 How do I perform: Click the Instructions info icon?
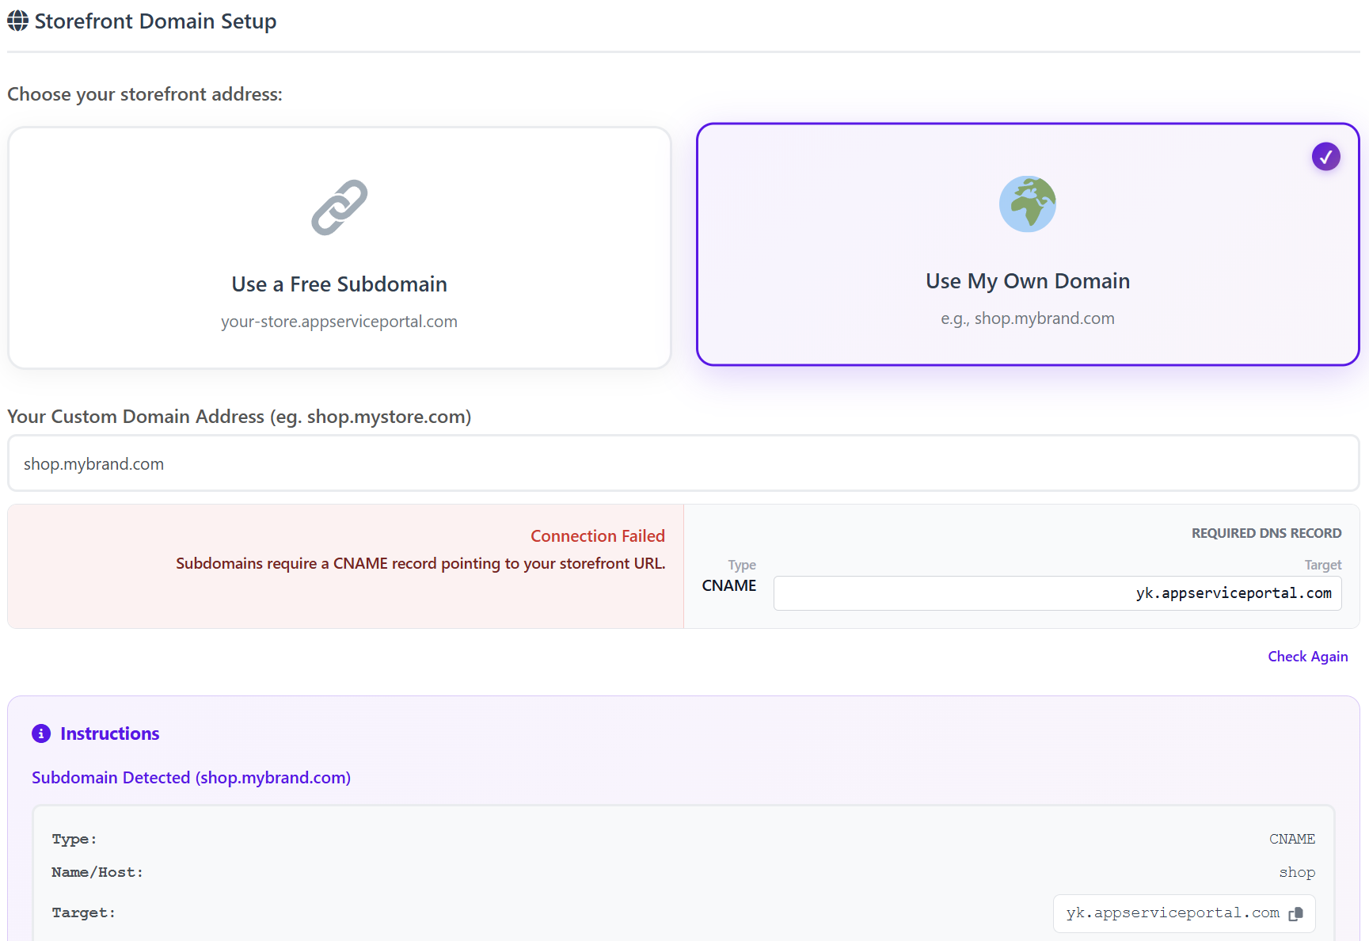click(x=41, y=733)
